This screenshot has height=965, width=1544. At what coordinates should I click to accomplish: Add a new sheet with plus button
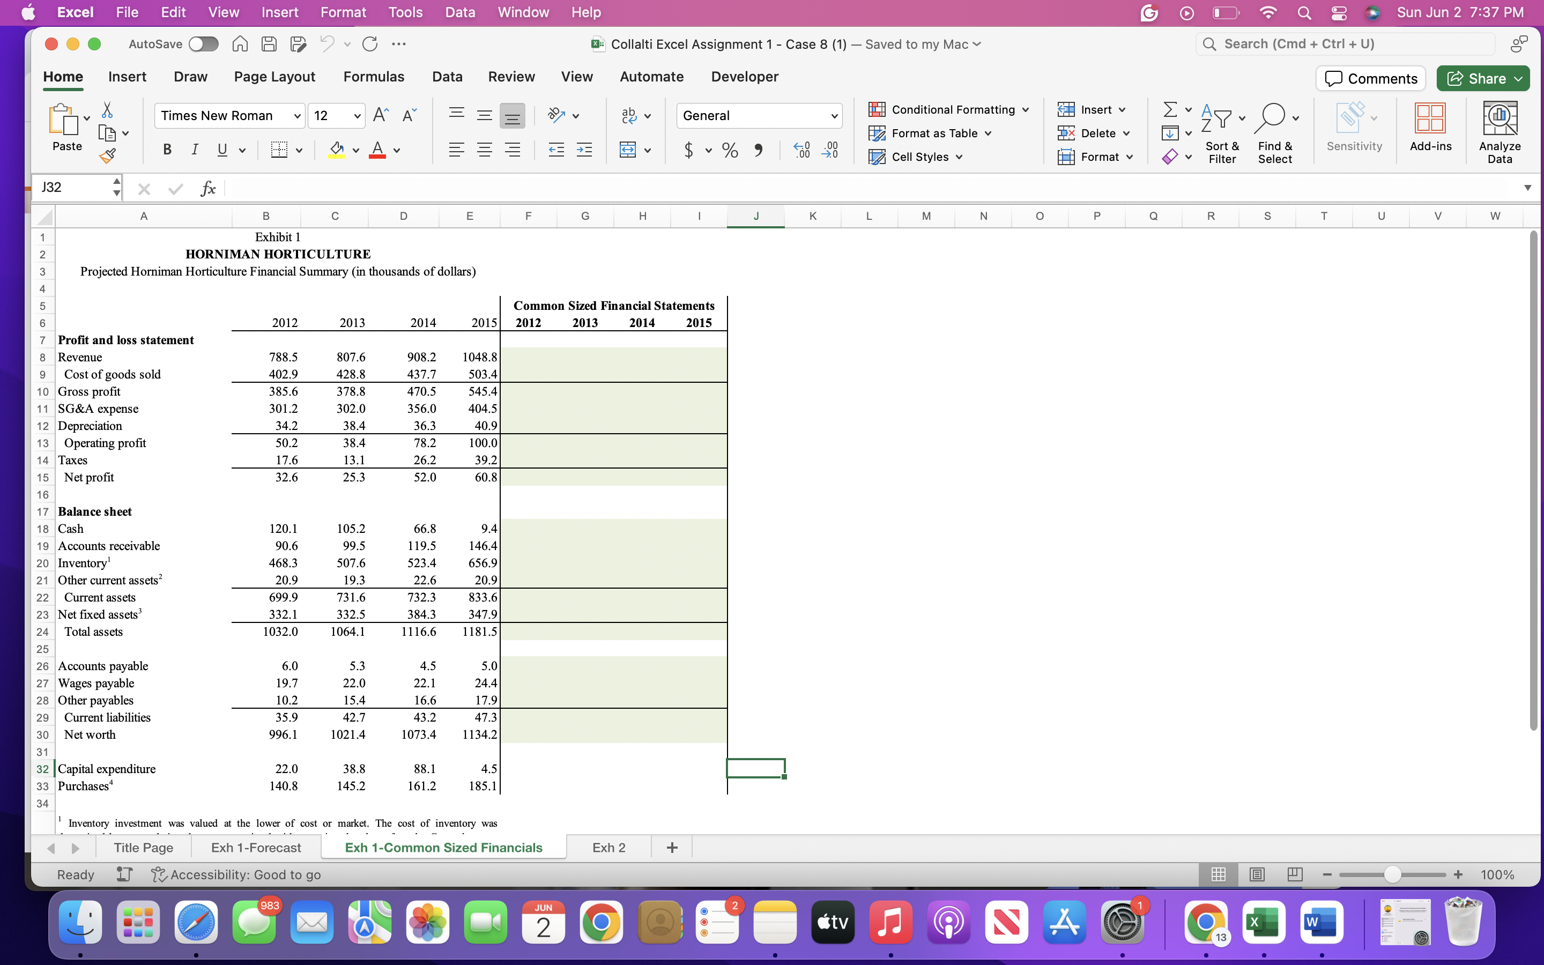pyautogui.click(x=672, y=848)
